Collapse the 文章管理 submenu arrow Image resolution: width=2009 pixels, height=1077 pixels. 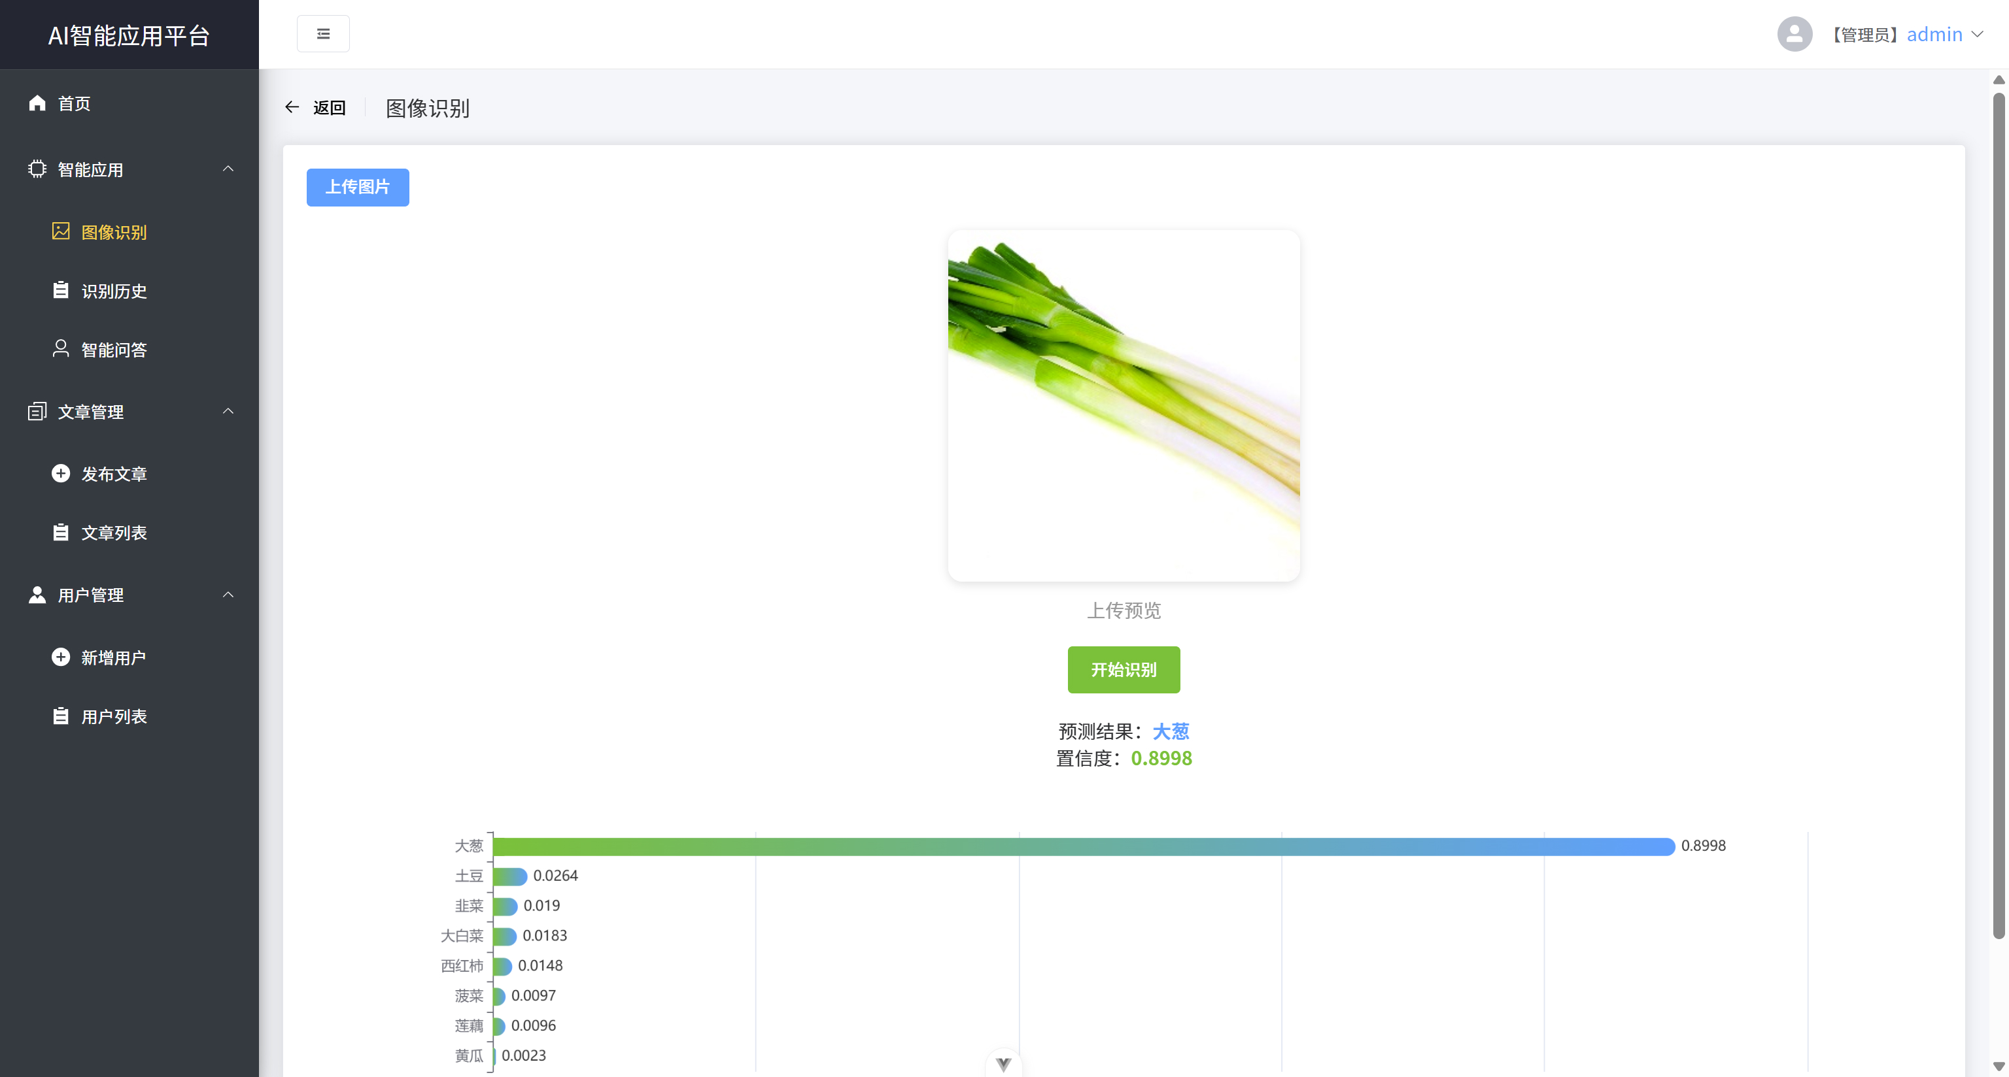228,412
